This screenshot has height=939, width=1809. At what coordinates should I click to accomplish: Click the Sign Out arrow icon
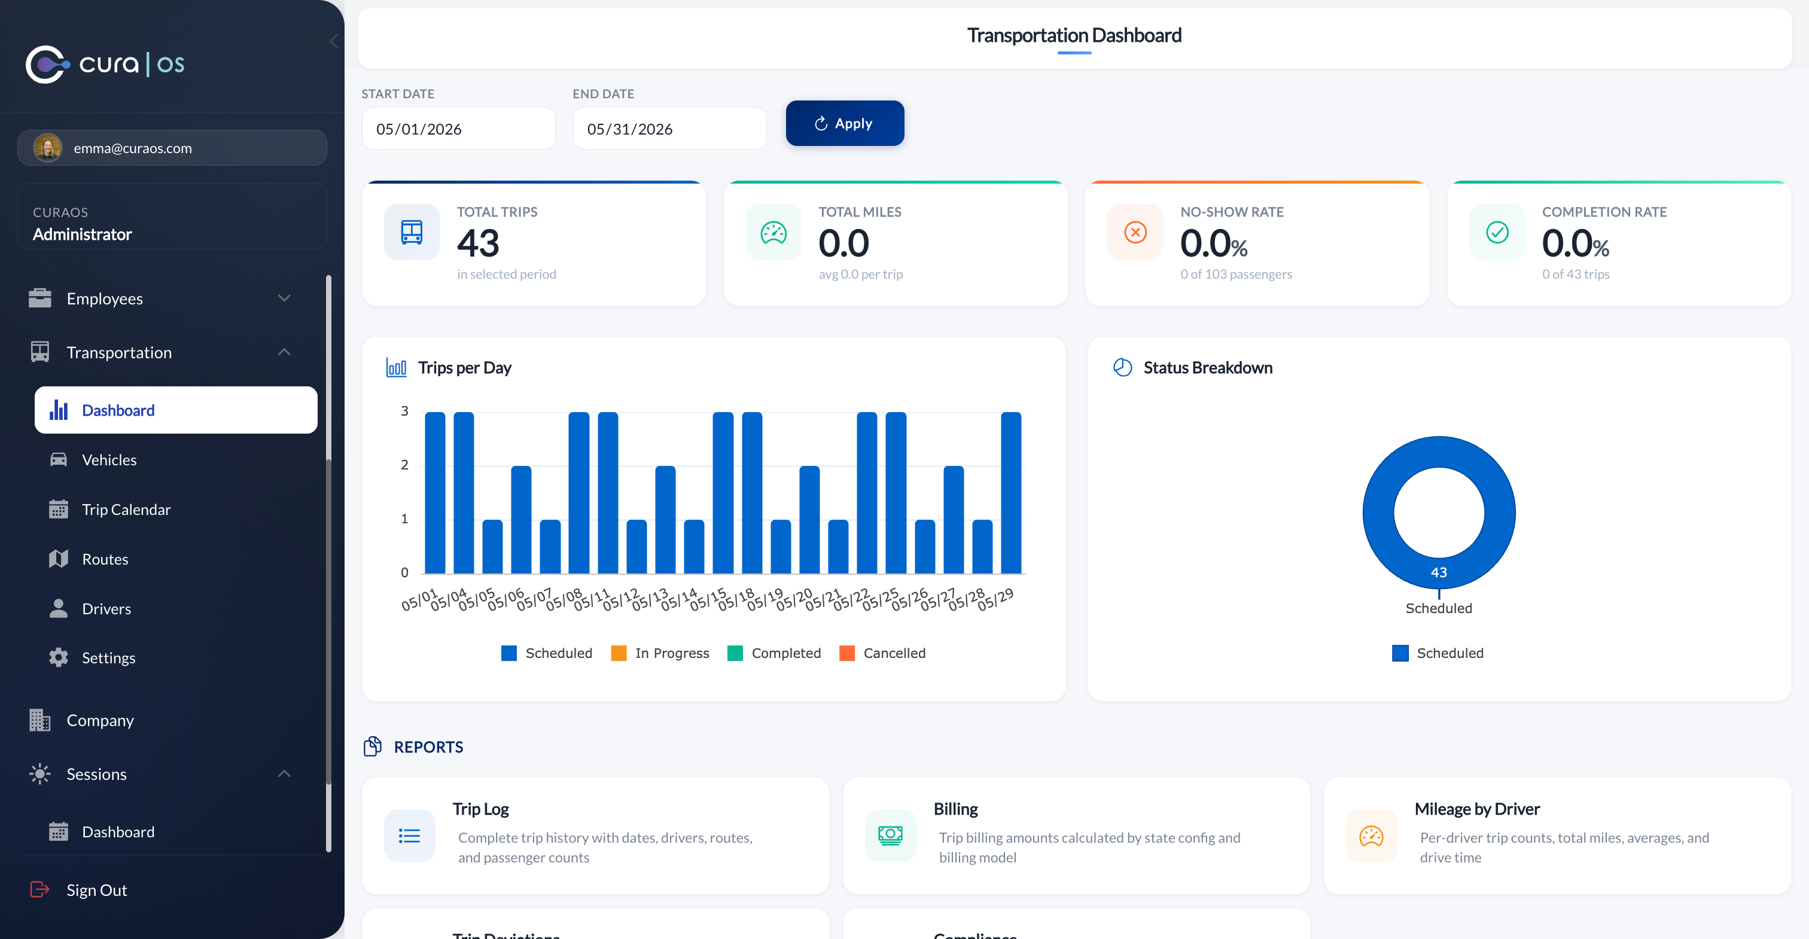point(40,890)
